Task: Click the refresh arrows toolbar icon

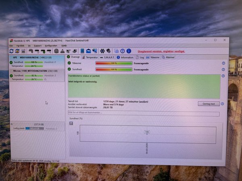Action: (x=11, y=51)
